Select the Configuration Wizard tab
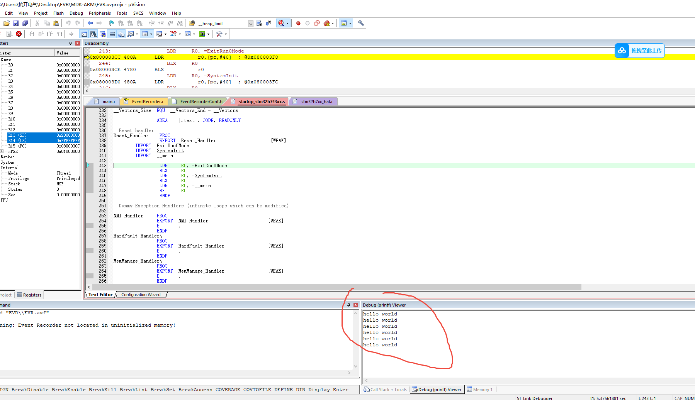The height and width of the screenshot is (400, 695). [x=141, y=295]
